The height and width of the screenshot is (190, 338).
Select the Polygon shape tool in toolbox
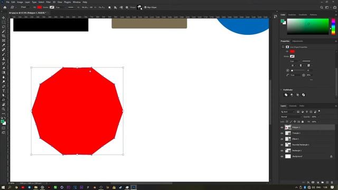tap(4, 100)
